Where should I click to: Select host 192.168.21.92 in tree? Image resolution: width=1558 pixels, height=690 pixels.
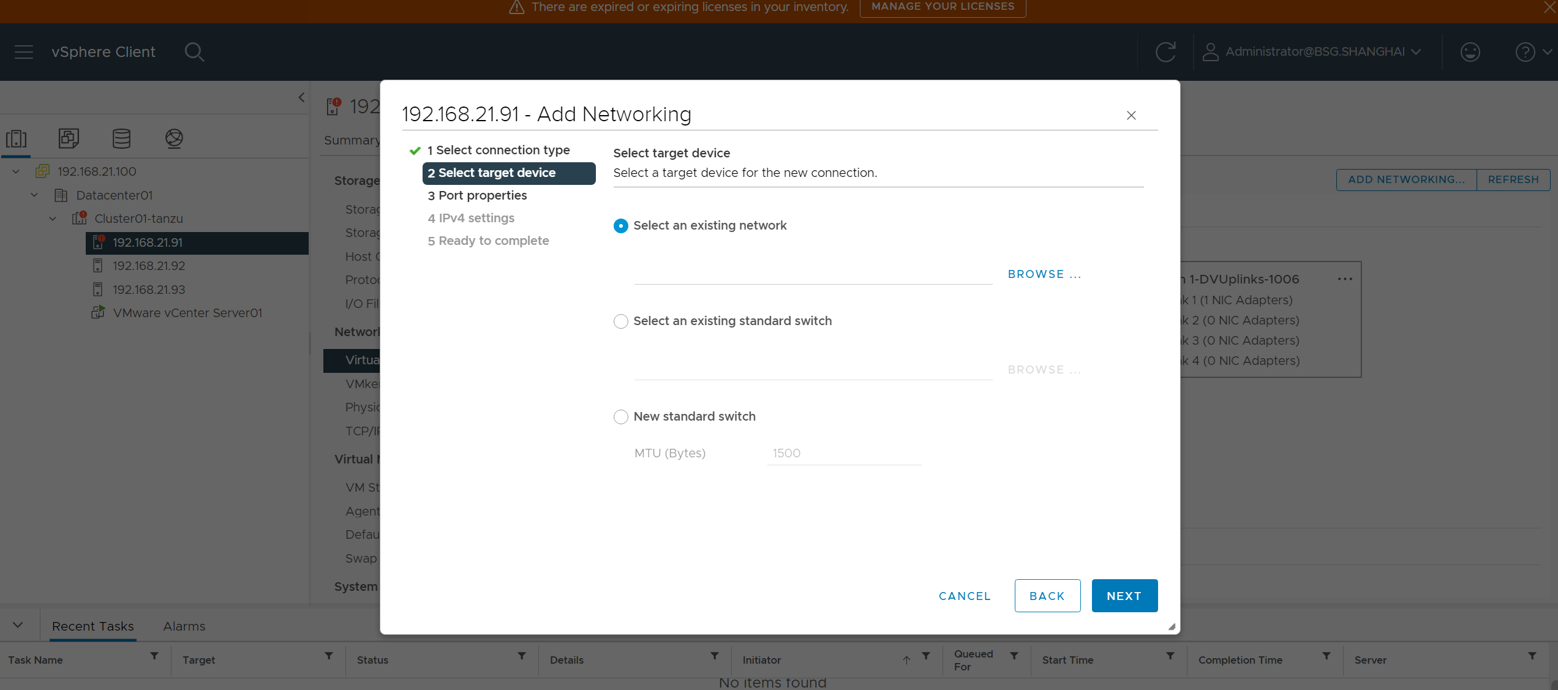(x=149, y=266)
